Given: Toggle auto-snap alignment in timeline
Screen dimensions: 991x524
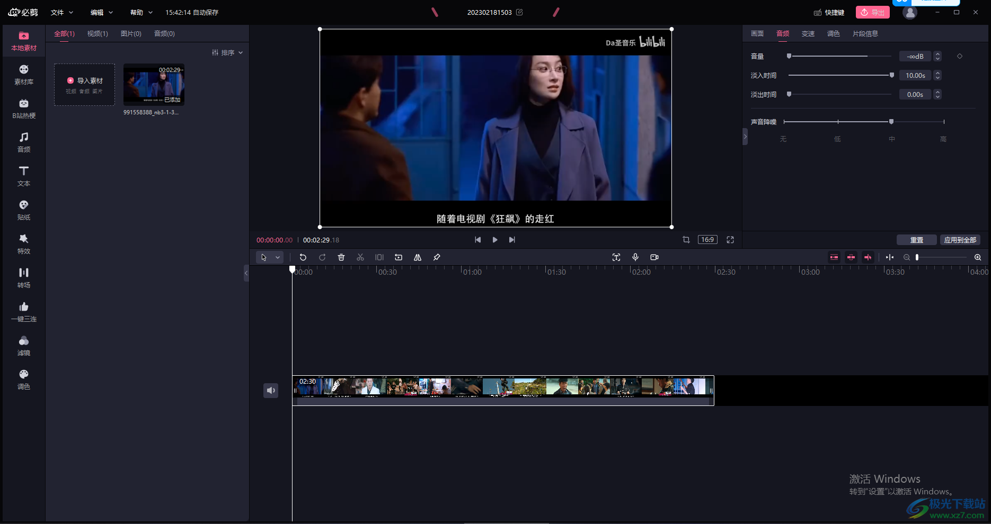Looking at the screenshot, I should tap(851, 257).
